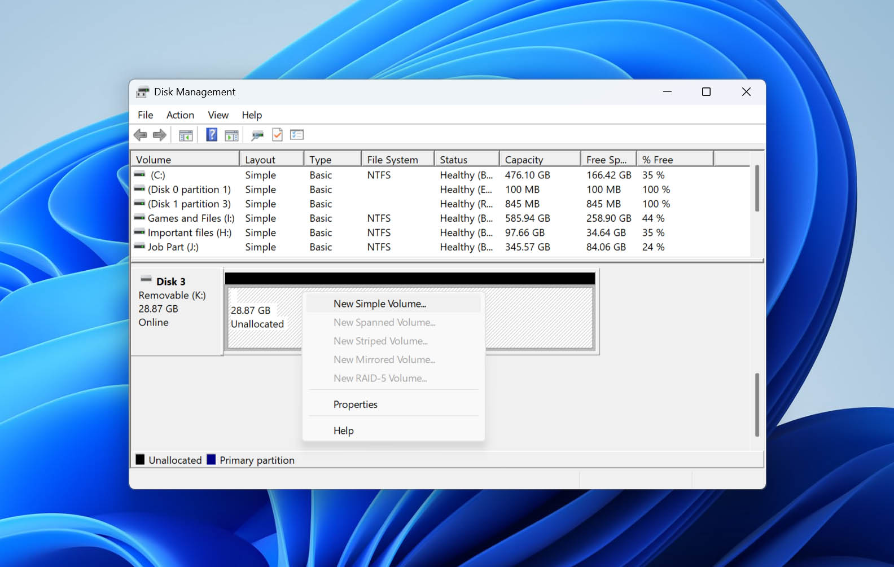Screen dimensions: 894x567
Task: Click the drive icon beside (C:)
Action: [140, 175]
